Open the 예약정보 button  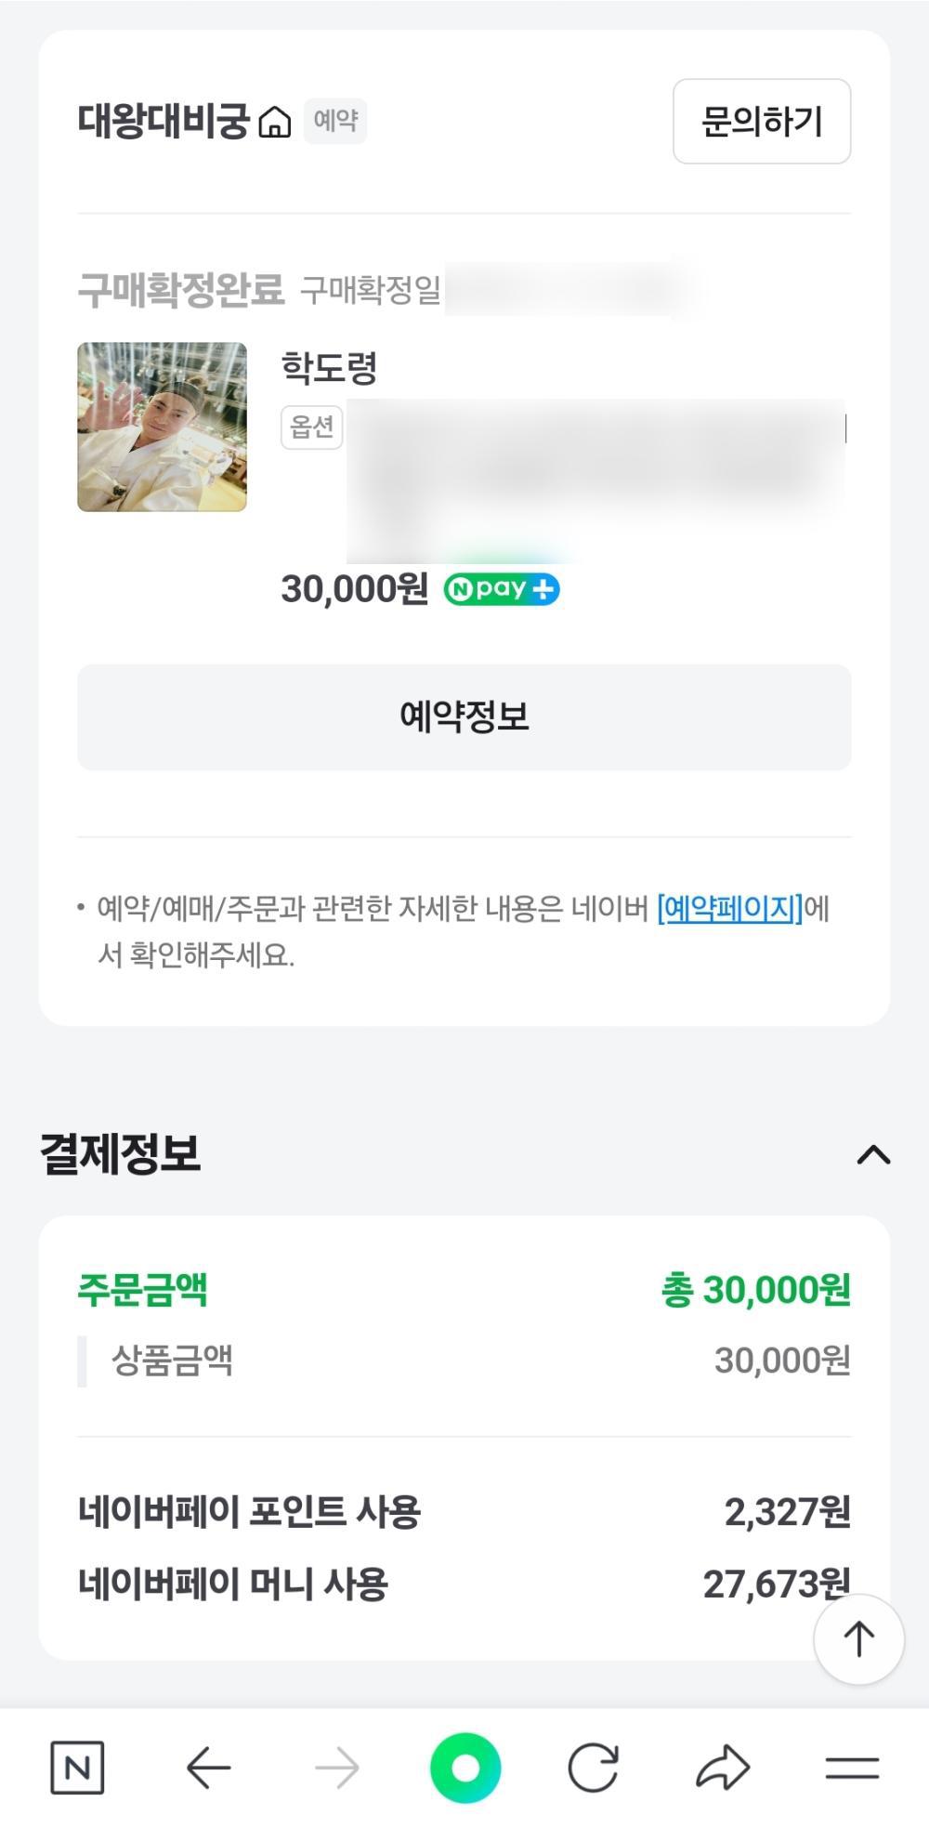pyautogui.click(x=464, y=717)
